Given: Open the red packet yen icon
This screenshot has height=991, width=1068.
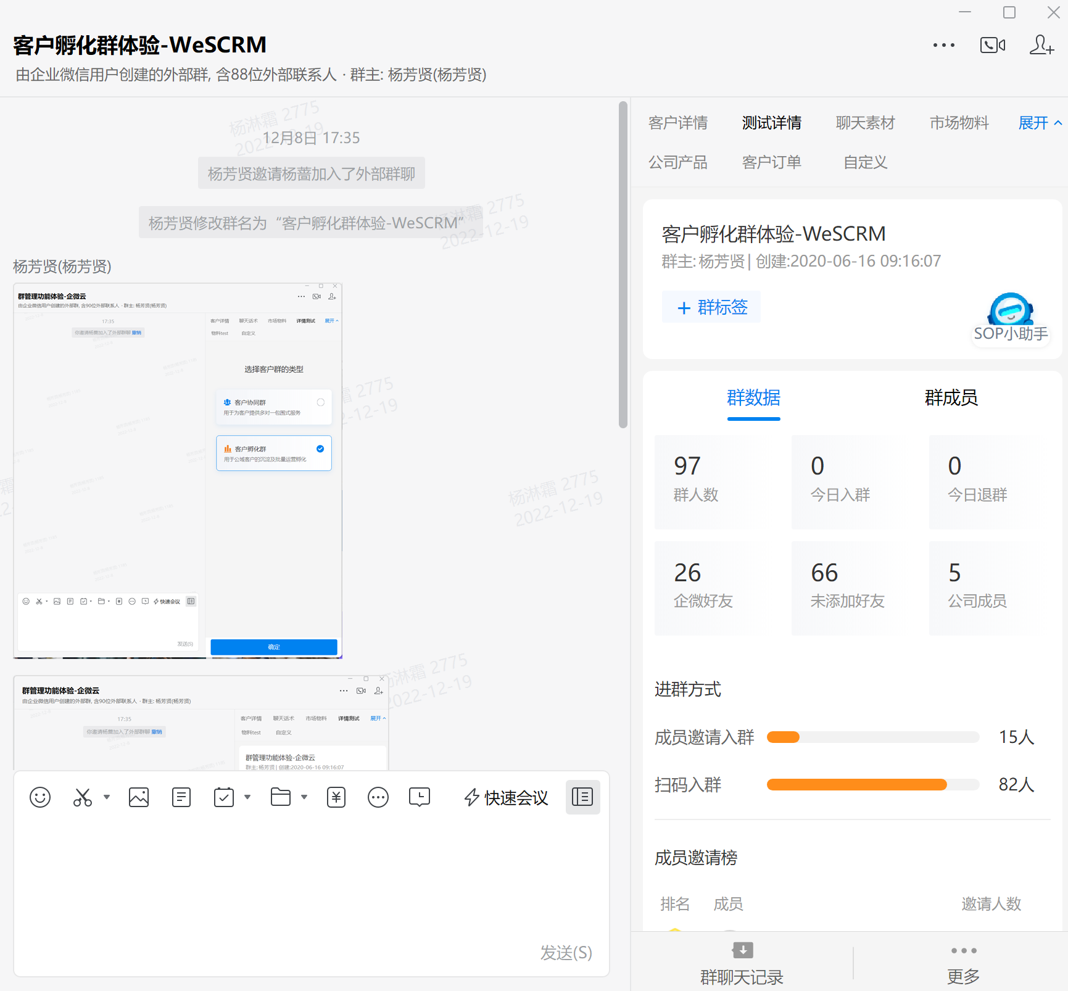Looking at the screenshot, I should 336,797.
